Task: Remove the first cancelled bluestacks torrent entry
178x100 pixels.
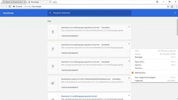Action: [129, 27]
